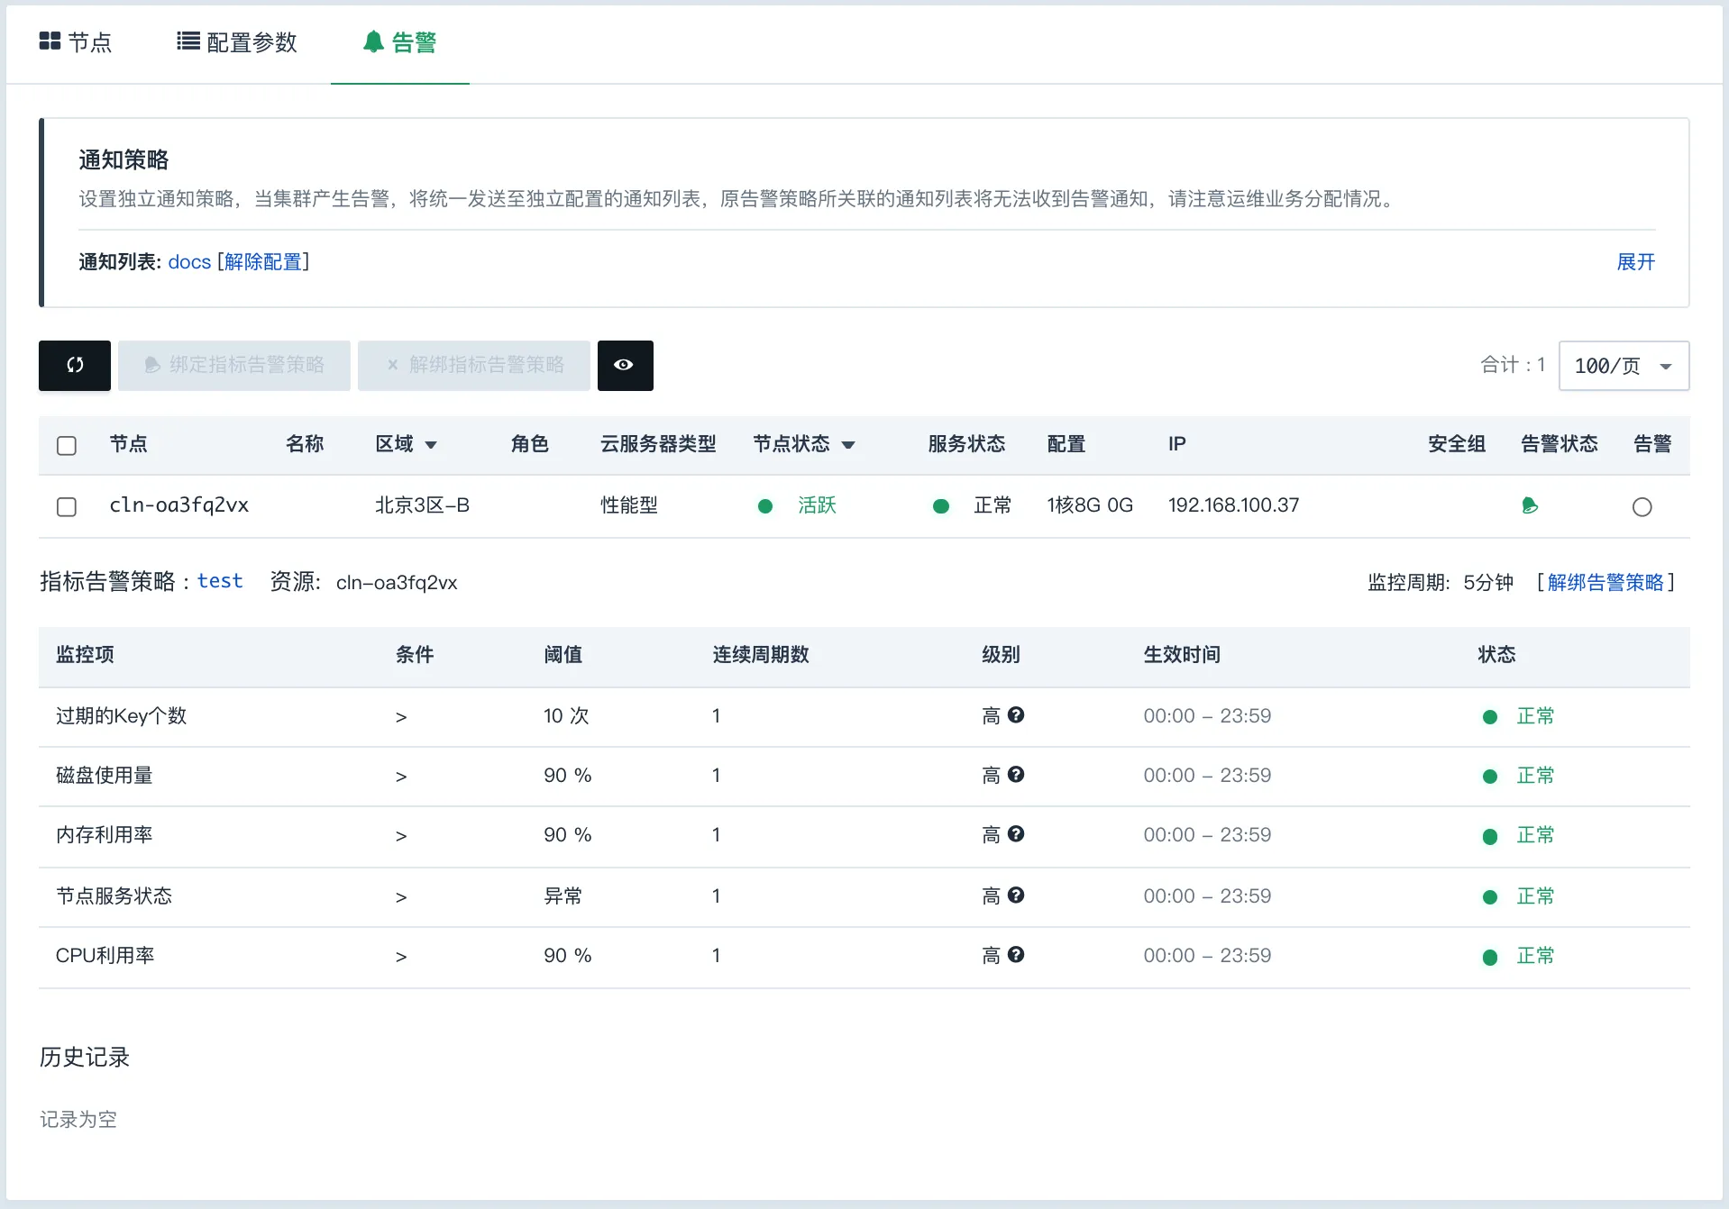Click the 磁盘使用量 monitor item

tap(105, 776)
